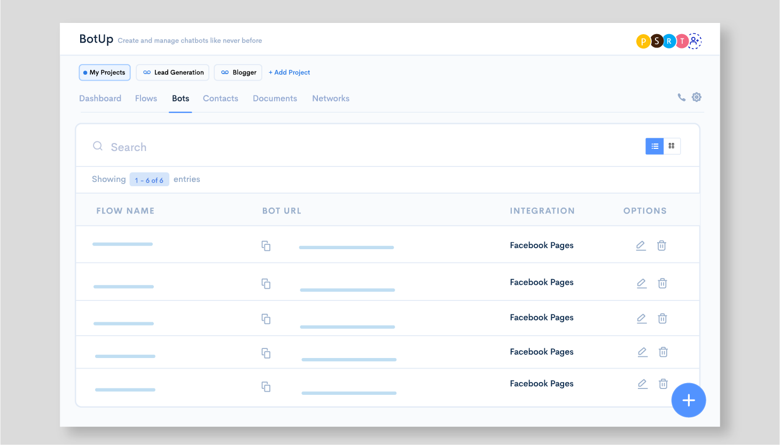780x445 pixels.
Task: Copy the bot URL in the first row
Action: point(266,245)
